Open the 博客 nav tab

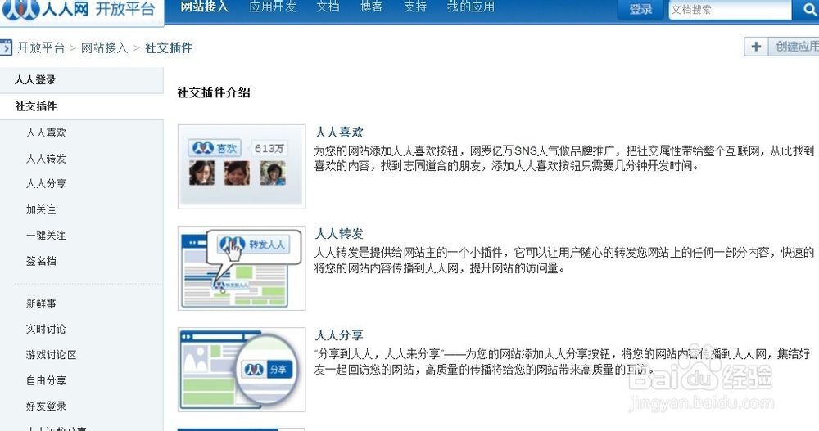click(x=372, y=7)
